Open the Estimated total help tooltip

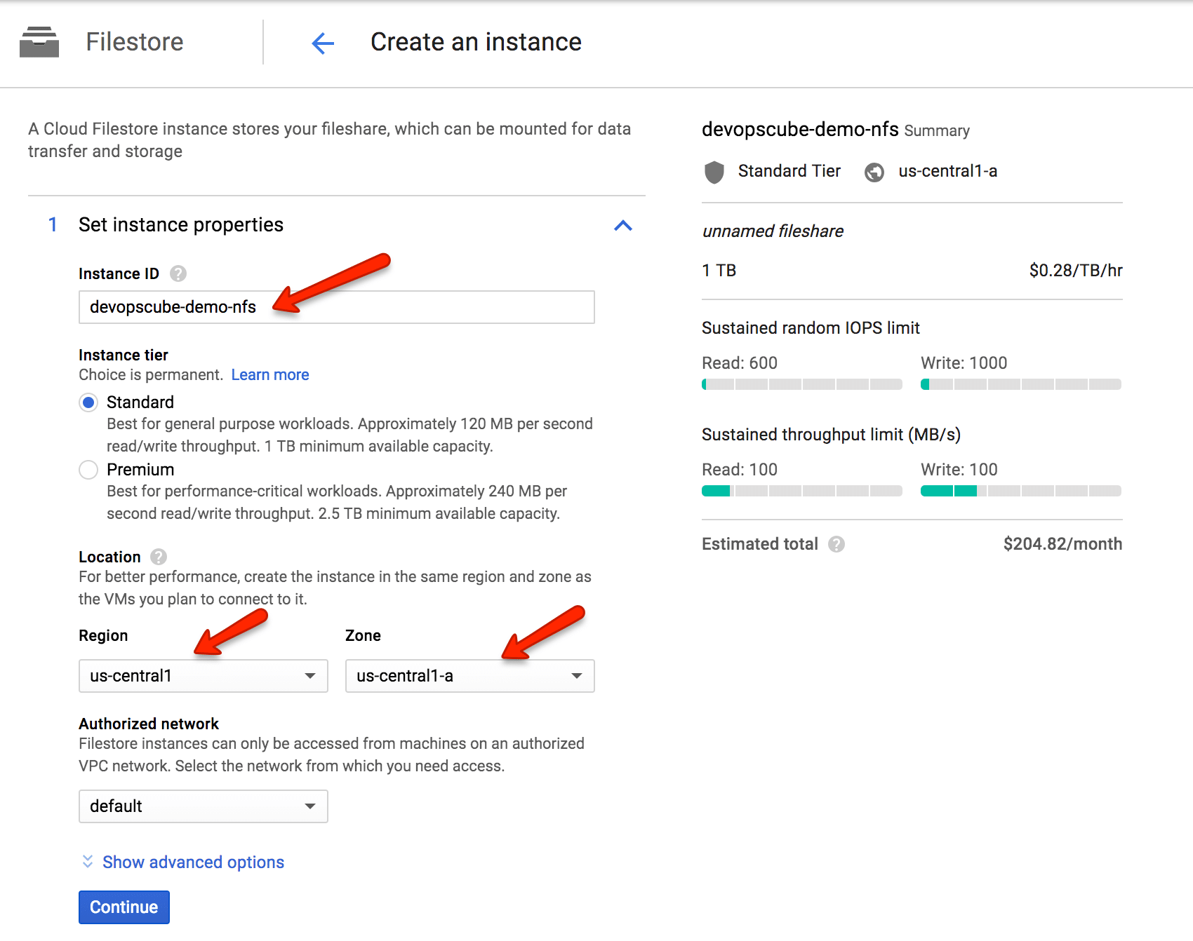click(x=836, y=543)
